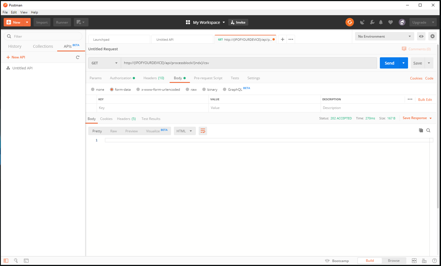441x266 pixels.
Task: Copy response to clipboard icon
Action: 421,130
